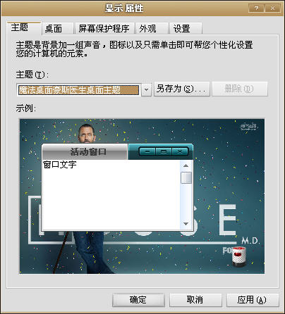This screenshot has height=314, width=285.
Task: Open the 设置 tab
Action: coord(186,29)
